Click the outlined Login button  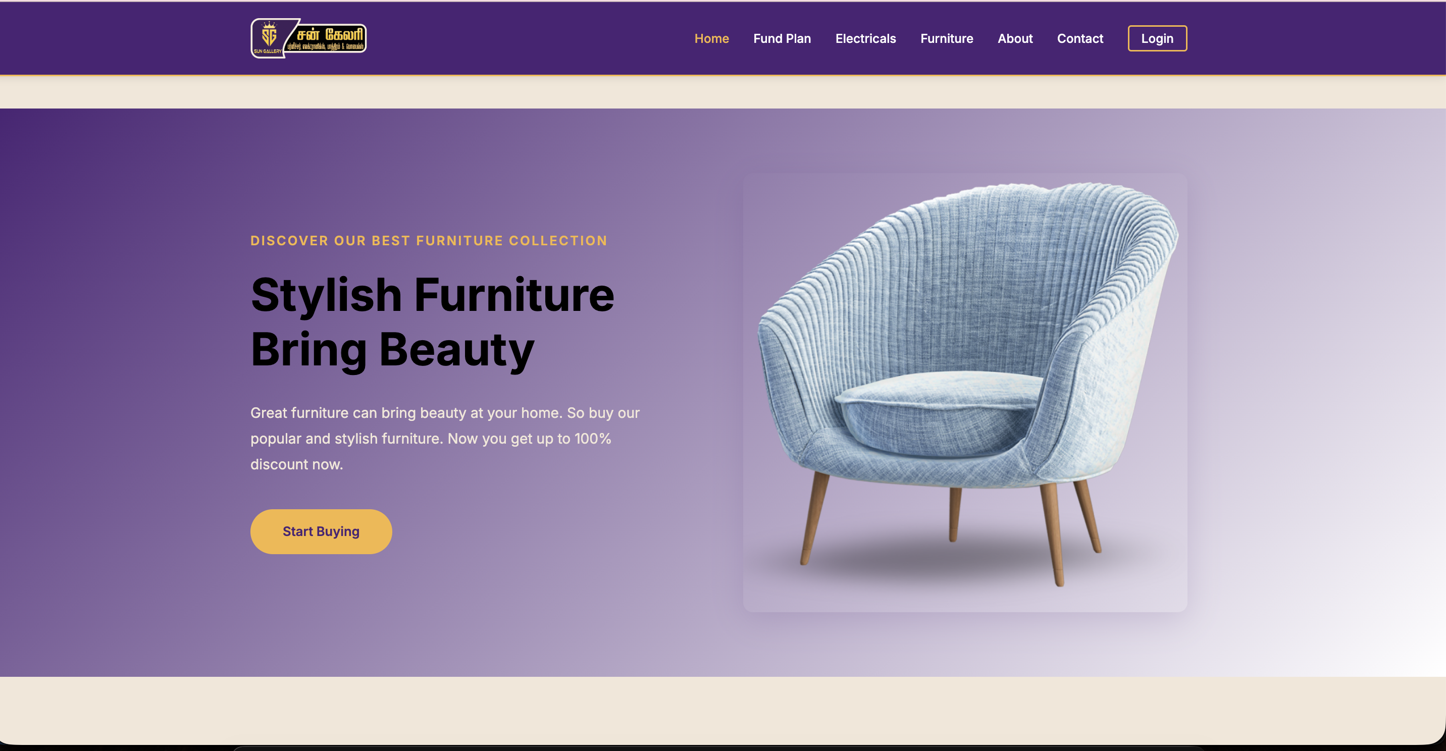(x=1157, y=38)
